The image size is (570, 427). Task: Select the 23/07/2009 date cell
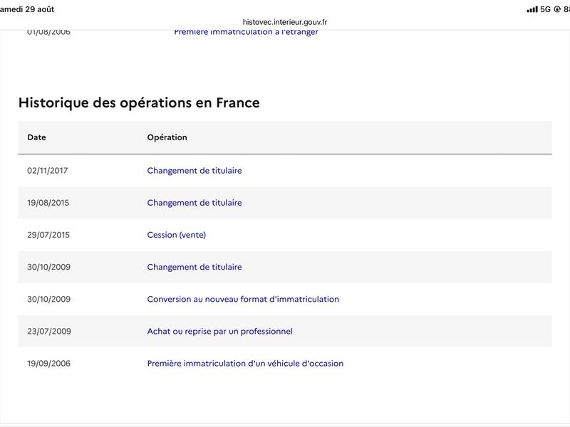point(49,331)
